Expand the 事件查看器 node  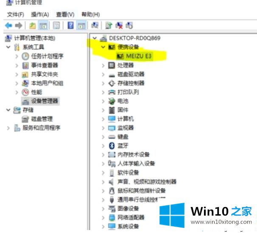tap(17, 65)
